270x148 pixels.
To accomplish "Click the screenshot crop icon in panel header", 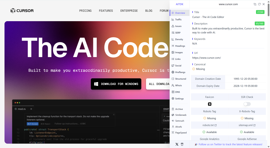I will point(255,4).
